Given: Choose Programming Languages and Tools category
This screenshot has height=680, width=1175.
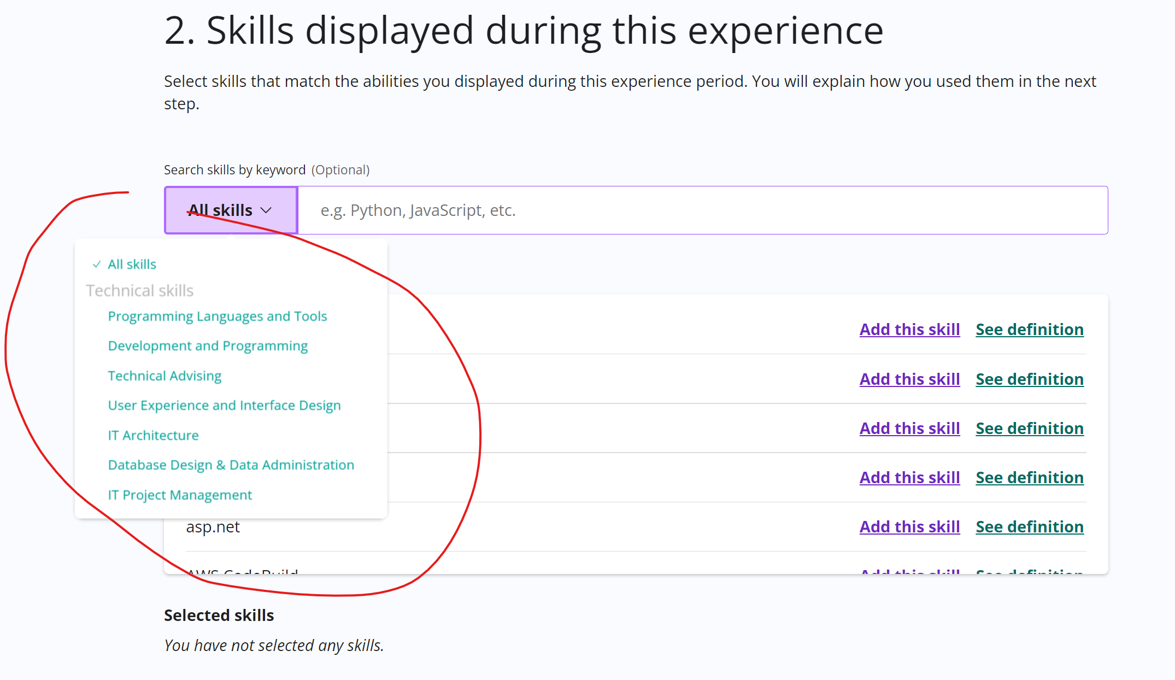Looking at the screenshot, I should coord(218,316).
